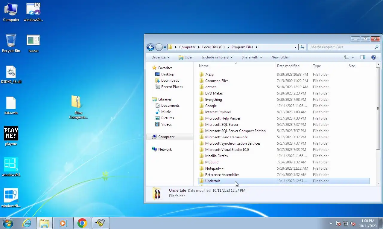The height and width of the screenshot is (229, 383).
Task: Open the Include in library dropdown
Action: [x=217, y=57]
